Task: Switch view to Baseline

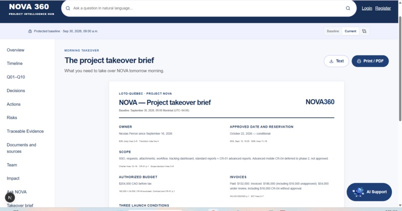Action: [333, 31]
